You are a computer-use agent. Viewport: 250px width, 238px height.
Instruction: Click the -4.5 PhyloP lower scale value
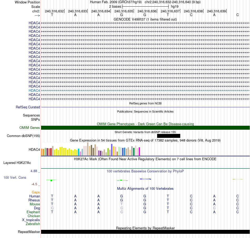point(34,184)
